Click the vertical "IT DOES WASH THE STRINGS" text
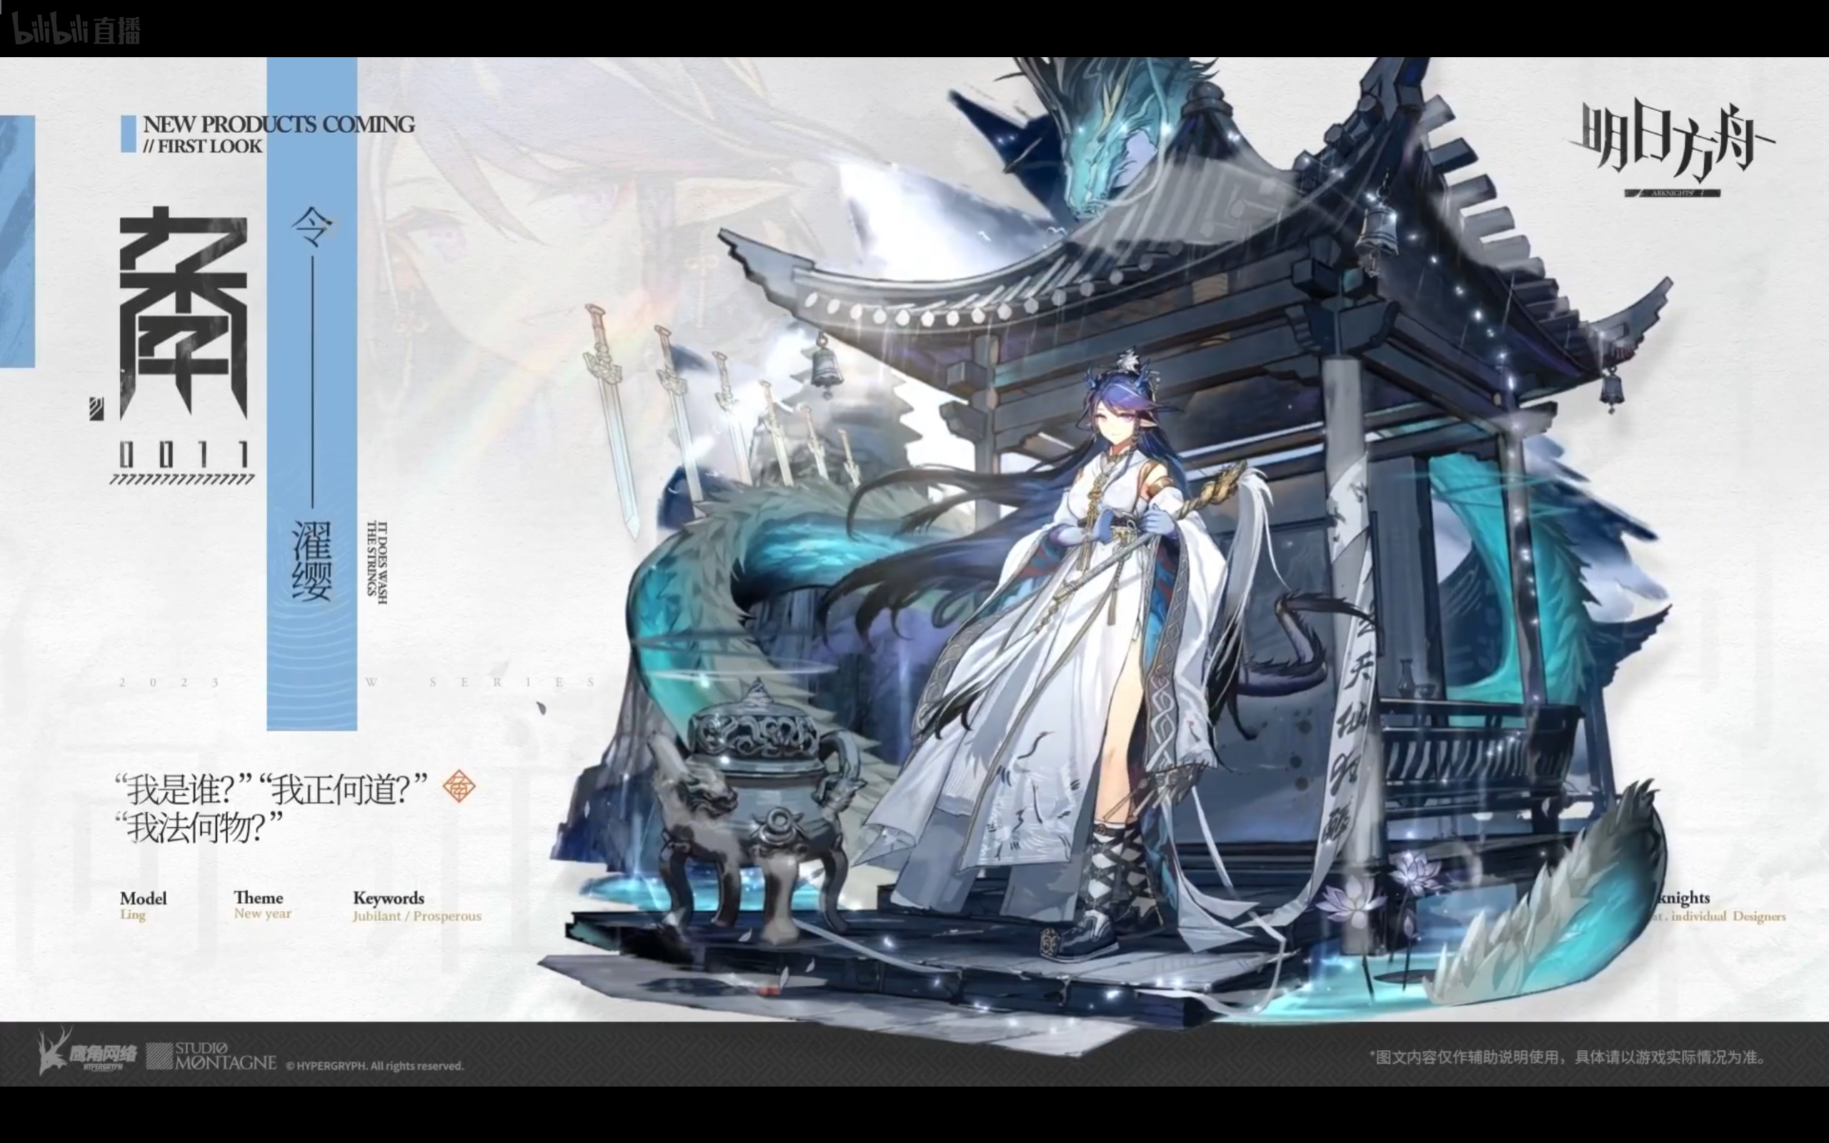 pyautogui.click(x=377, y=561)
